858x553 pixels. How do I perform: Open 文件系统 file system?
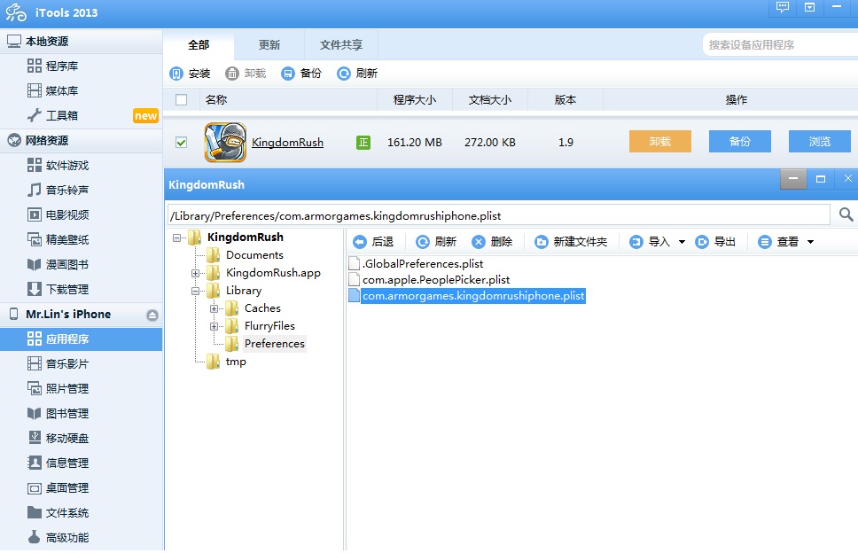(58, 513)
